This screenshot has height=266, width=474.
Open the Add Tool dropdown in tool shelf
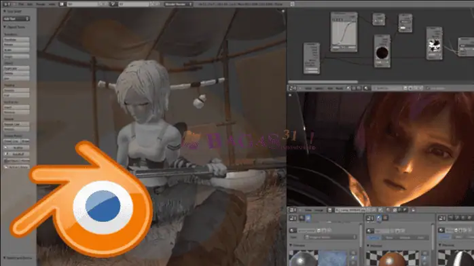pyautogui.click(x=16, y=19)
